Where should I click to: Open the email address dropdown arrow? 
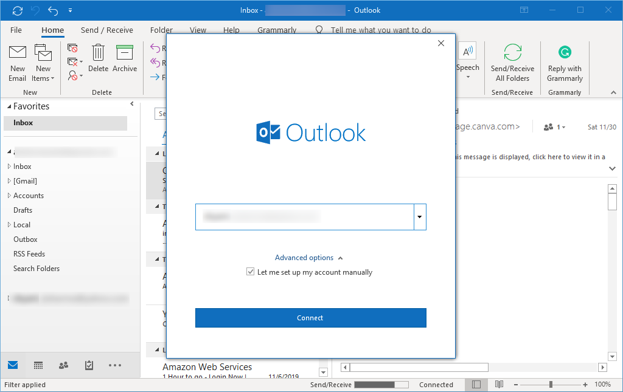coord(420,217)
